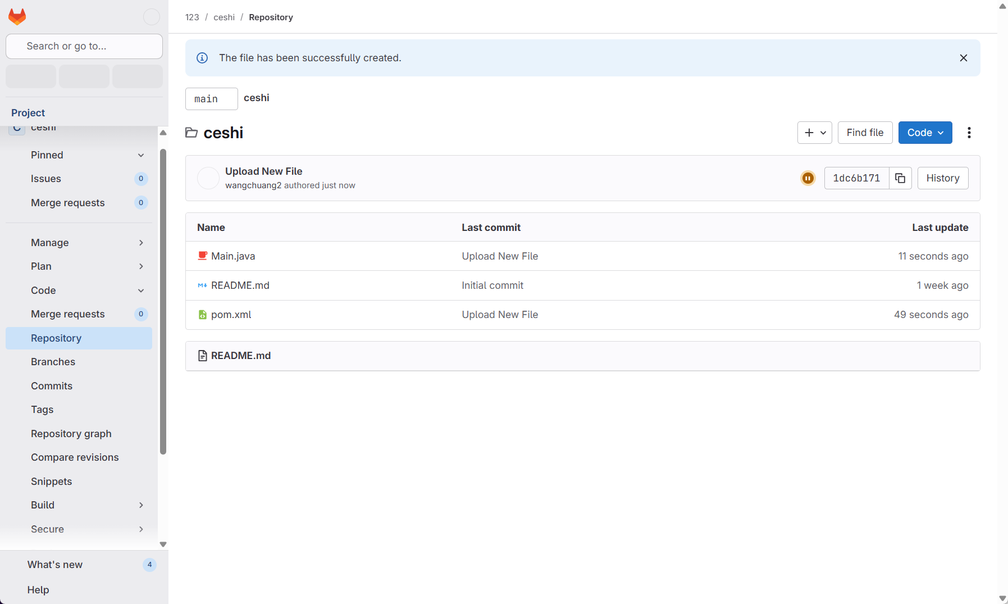Go to 123 group breadcrumb
The width and height of the screenshot is (1008, 604).
pos(192,17)
